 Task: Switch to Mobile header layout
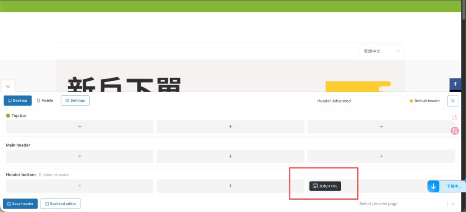click(x=45, y=100)
